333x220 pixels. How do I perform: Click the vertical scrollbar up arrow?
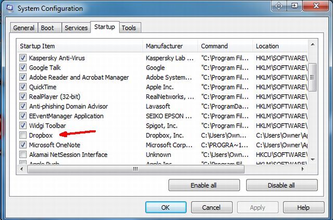point(312,44)
